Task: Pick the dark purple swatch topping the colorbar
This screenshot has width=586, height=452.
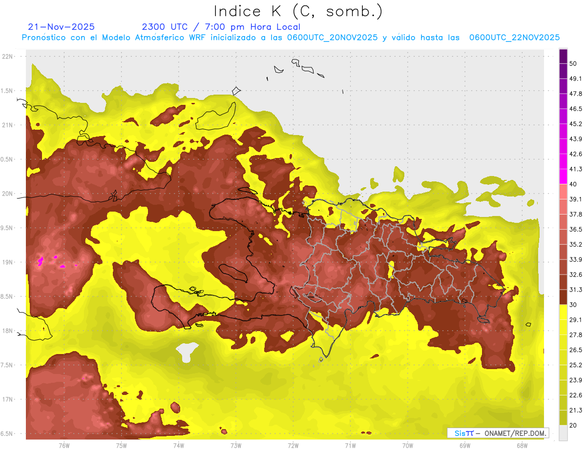Action: point(563,56)
